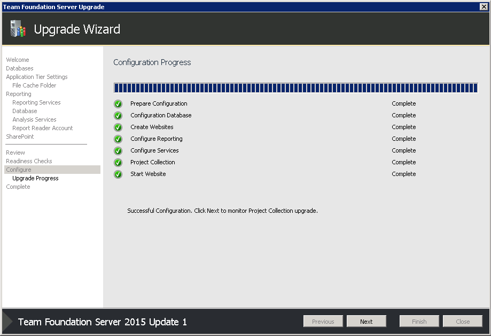Viewport: 491px width, 336px height.
Task: Click the configuration progress bar
Action: (x=295, y=88)
